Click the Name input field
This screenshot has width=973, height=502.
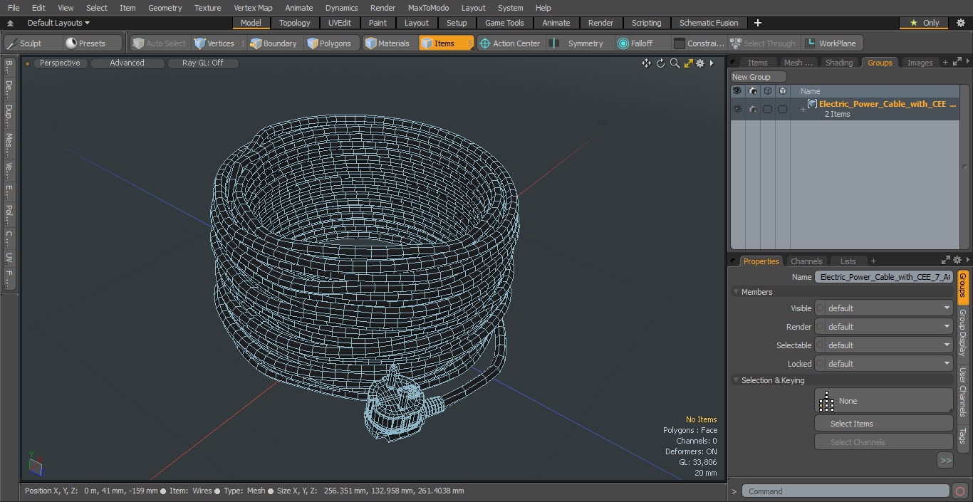(x=883, y=277)
